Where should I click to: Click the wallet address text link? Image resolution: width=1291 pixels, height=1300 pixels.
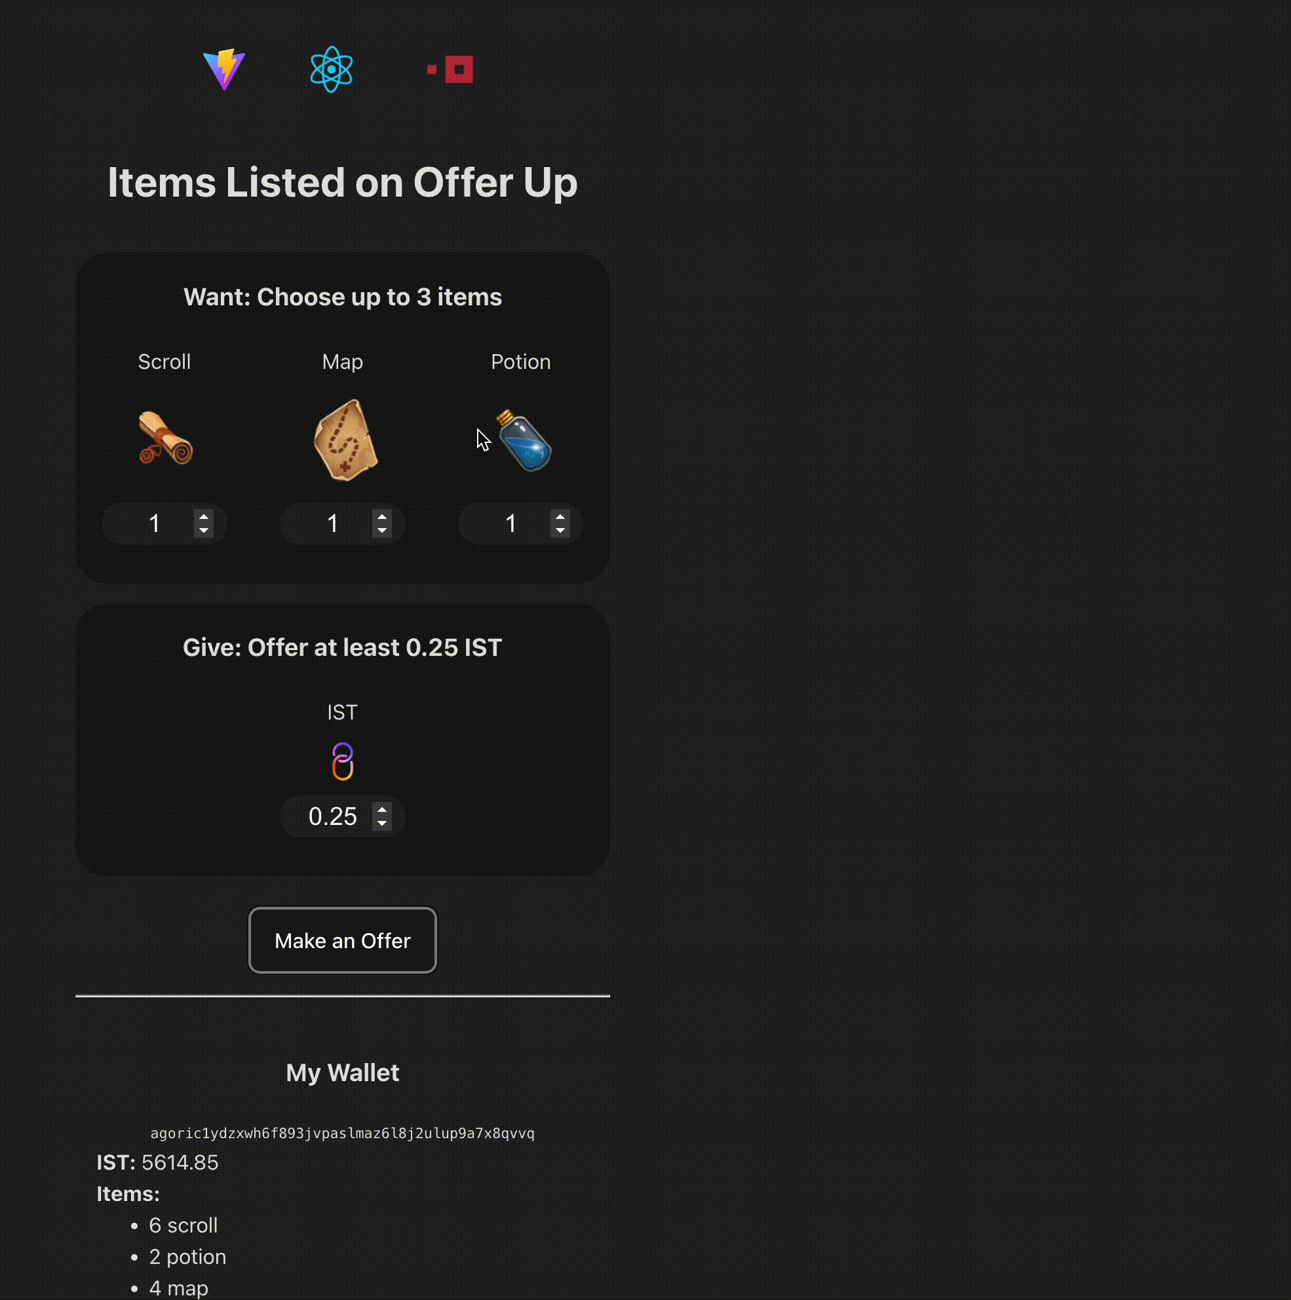click(341, 1132)
